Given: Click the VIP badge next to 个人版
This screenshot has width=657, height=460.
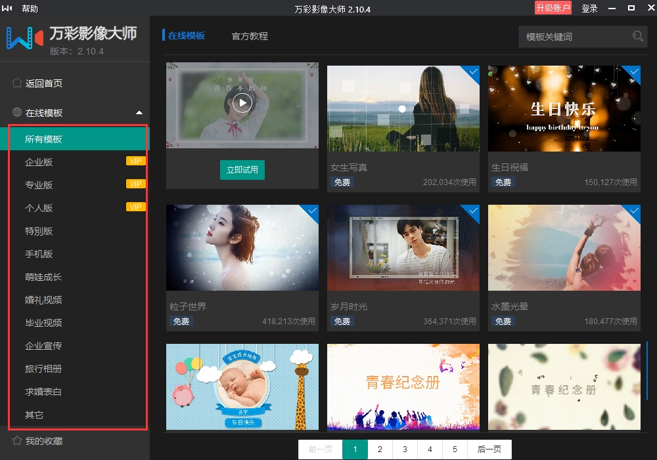Looking at the screenshot, I should (x=135, y=207).
